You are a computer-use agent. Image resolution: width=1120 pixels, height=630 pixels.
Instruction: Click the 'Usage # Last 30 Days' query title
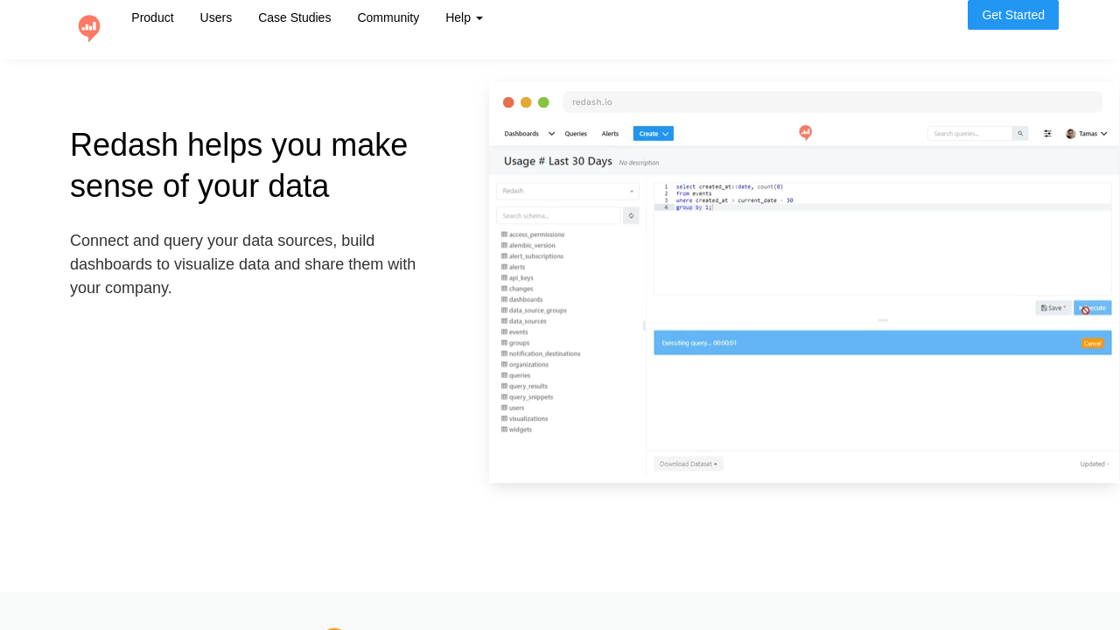click(x=558, y=161)
